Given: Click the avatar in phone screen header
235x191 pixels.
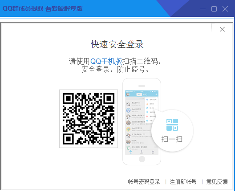Looking at the screenshot, I should coord(128,94).
